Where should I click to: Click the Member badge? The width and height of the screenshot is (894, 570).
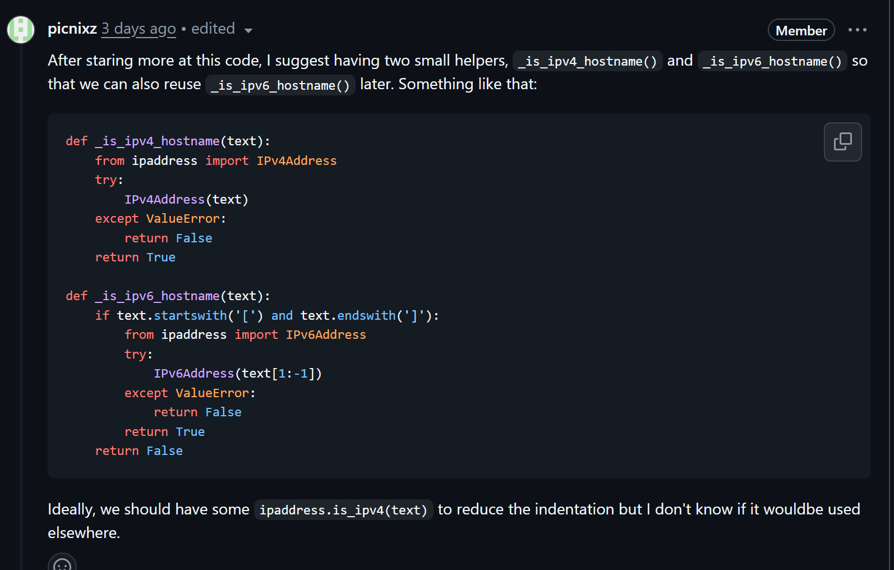point(801,30)
